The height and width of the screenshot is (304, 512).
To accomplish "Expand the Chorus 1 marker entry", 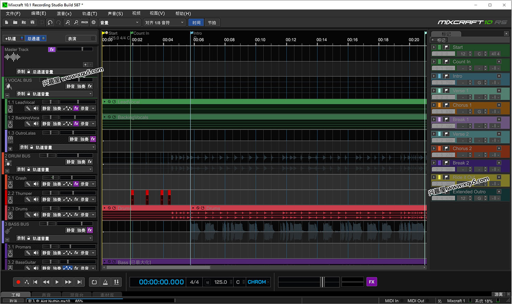I will pyautogui.click(x=433, y=105).
